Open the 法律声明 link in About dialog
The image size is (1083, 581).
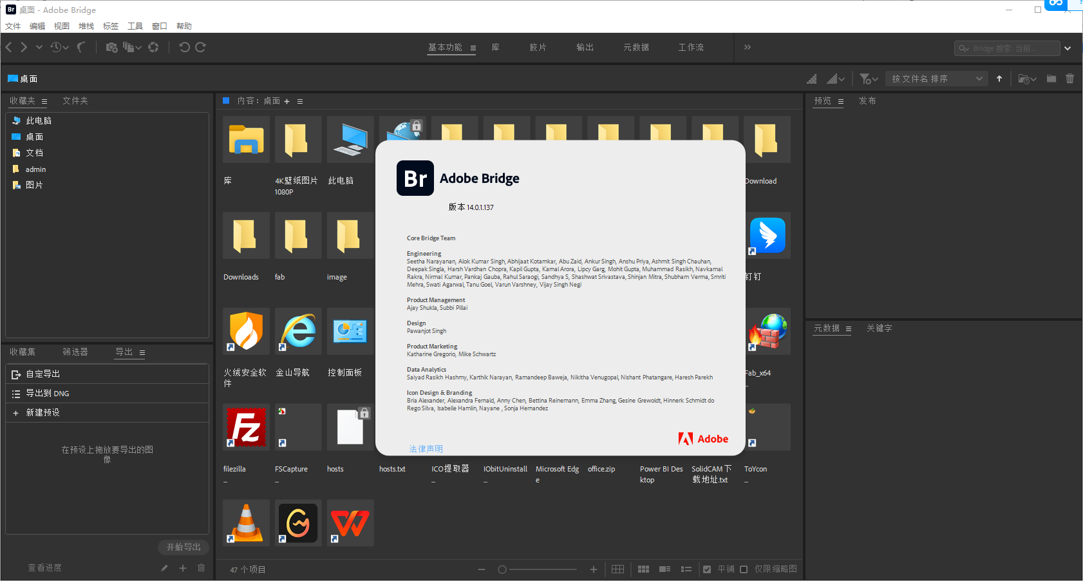(426, 449)
